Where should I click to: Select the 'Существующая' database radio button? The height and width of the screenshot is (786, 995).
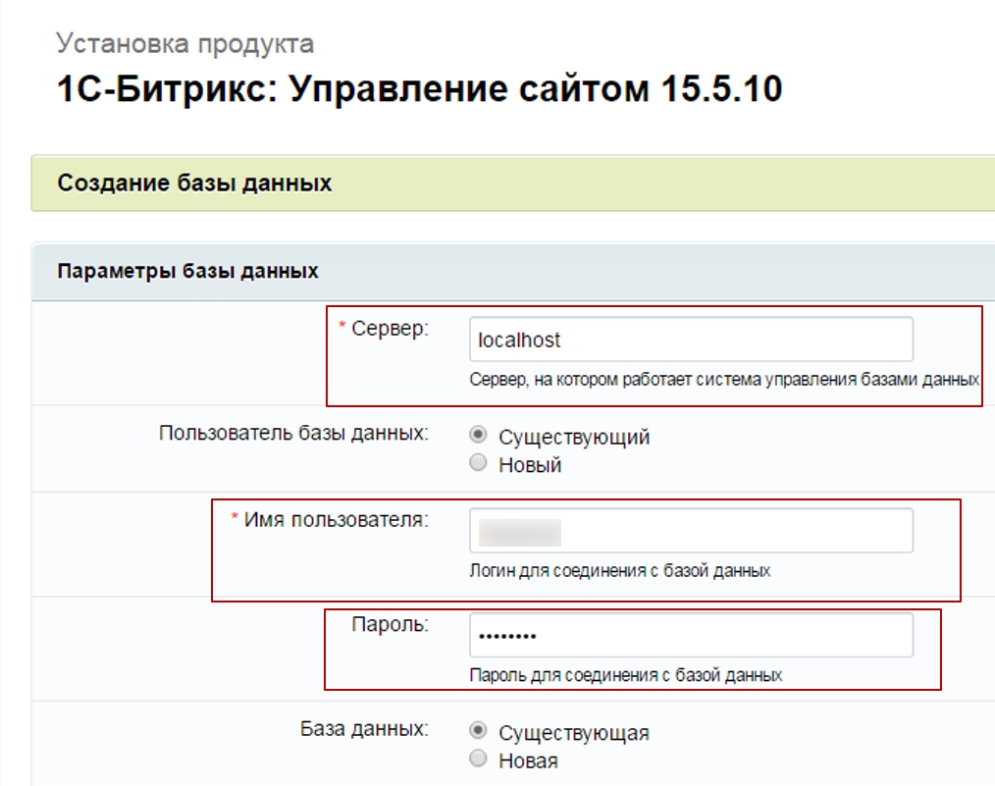coord(478,730)
